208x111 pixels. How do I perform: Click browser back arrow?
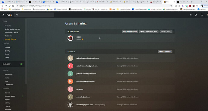[x=2, y=6]
